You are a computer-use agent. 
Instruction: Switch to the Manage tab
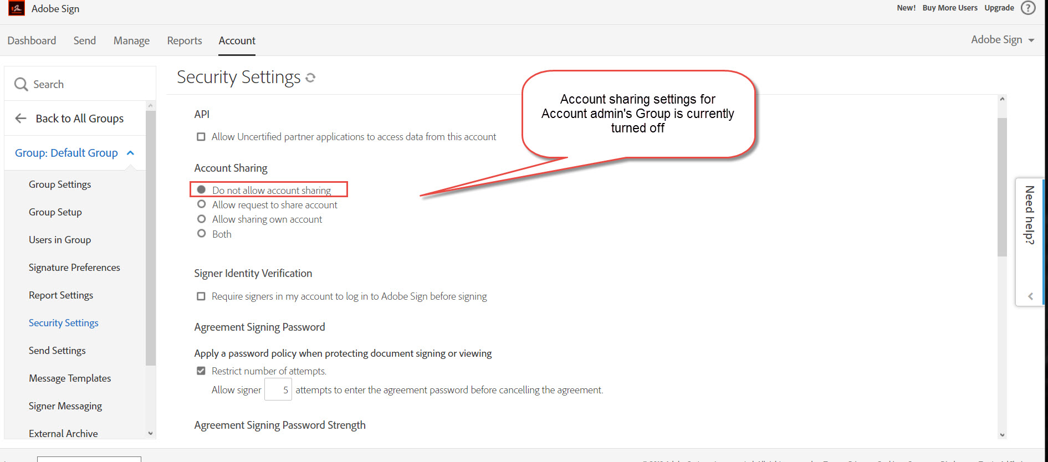pyautogui.click(x=131, y=40)
